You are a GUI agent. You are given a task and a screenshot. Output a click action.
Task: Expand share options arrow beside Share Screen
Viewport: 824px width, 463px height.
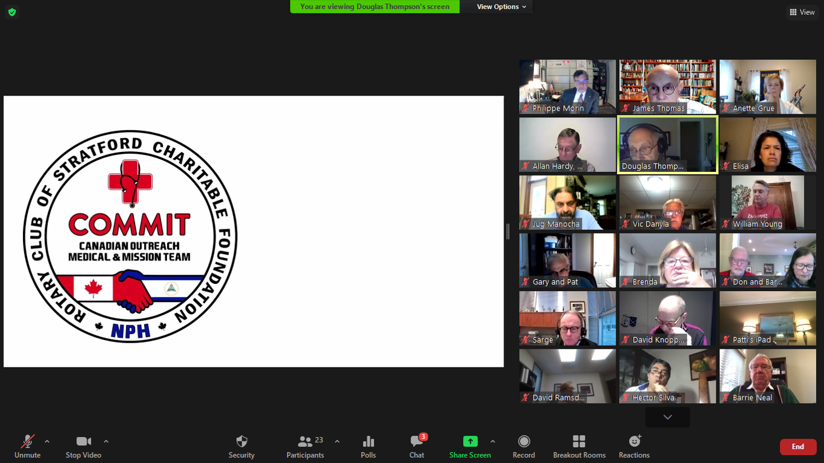(x=493, y=441)
